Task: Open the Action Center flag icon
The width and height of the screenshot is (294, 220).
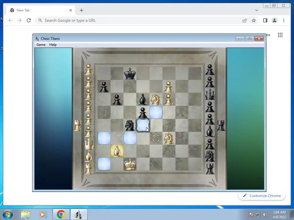Action: 251,215
